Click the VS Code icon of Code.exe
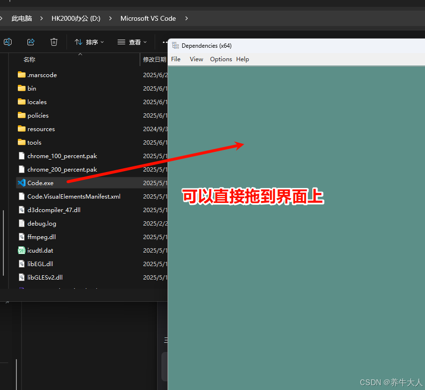425x390 pixels. [22, 183]
